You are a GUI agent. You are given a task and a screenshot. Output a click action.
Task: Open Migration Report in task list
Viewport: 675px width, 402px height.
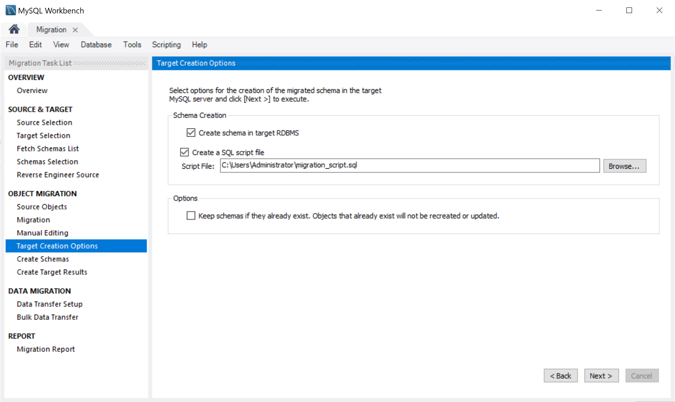click(x=46, y=349)
